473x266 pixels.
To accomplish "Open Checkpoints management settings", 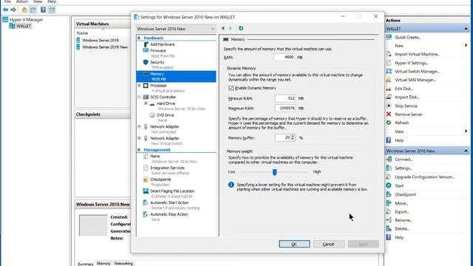I will tap(160, 180).
